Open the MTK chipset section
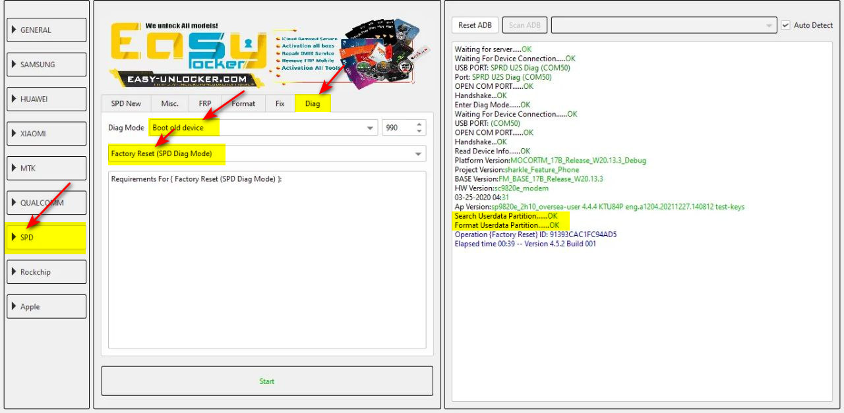This screenshot has width=844, height=413. pos(46,168)
